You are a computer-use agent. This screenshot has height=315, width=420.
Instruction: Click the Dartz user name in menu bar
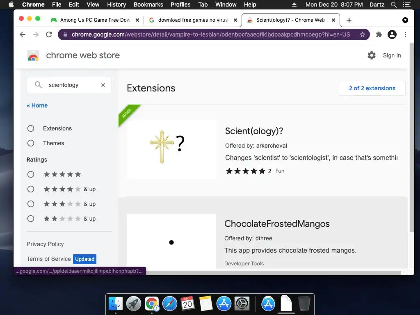pos(377,5)
